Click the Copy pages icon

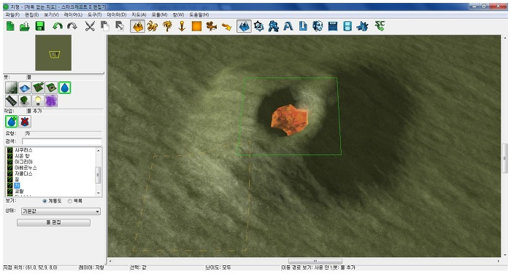click(104, 26)
